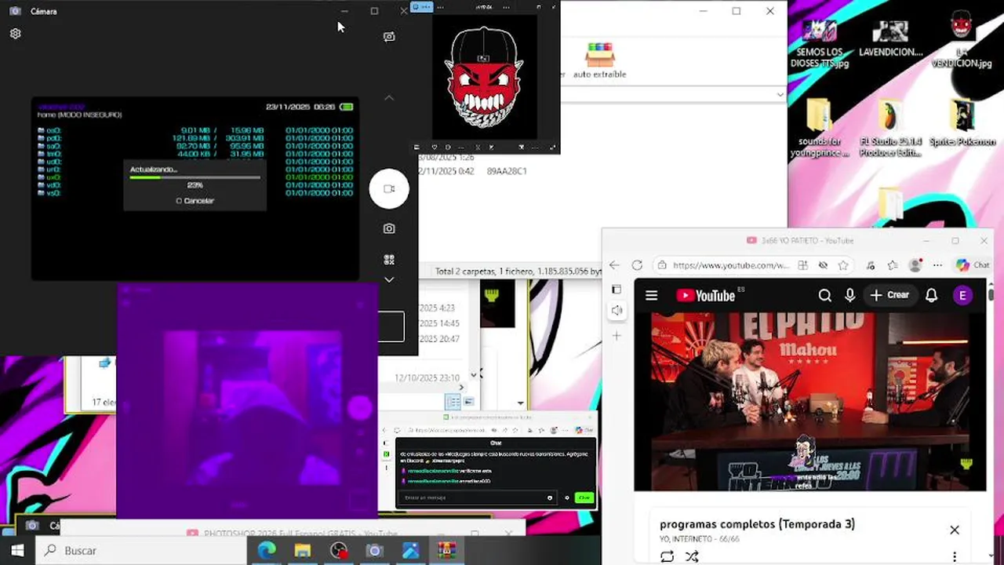This screenshot has height=565, width=1004.
Task: Open sounds for youngprince desktop folder
Action: [820, 128]
